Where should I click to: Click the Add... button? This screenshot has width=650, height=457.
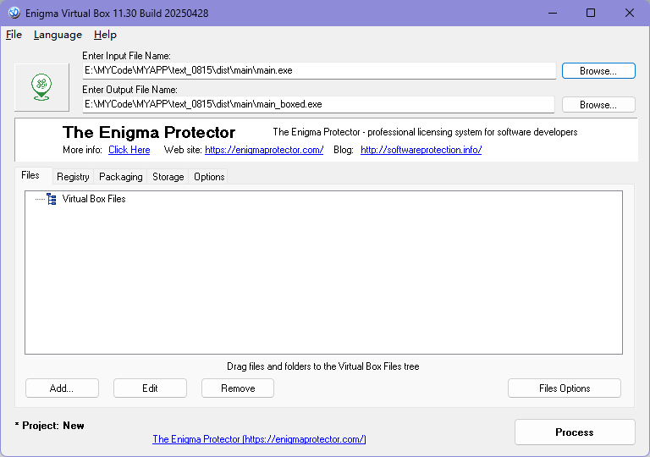pyautogui.click(x=62, y=388)
